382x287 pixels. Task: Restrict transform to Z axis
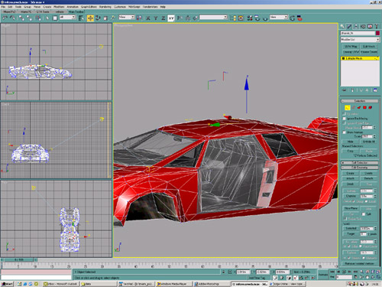pyautogui.click(x=163, y=18)
